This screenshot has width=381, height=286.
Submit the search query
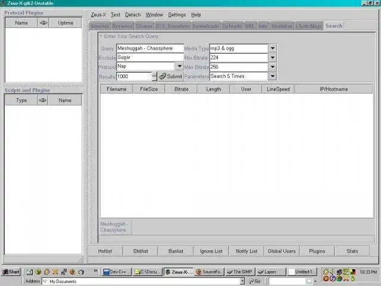[171, 76]
